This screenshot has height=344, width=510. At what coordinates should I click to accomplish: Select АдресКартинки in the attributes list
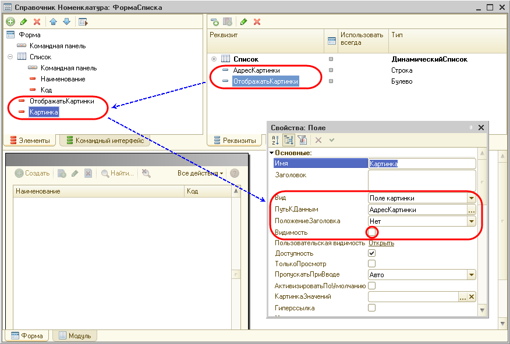pyautogui.click(x=256, y=70)
